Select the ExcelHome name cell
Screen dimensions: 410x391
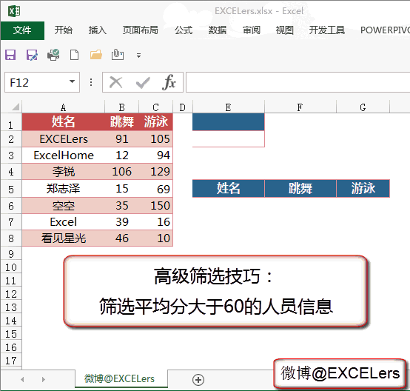tap(64, 156)
